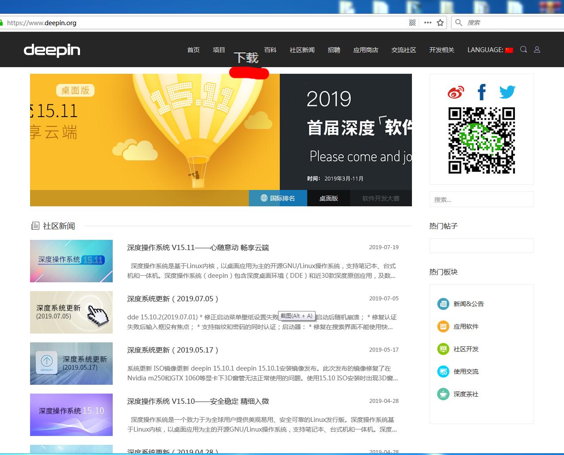Switch to the 桌面版 carousel tab

coord(328,198)
